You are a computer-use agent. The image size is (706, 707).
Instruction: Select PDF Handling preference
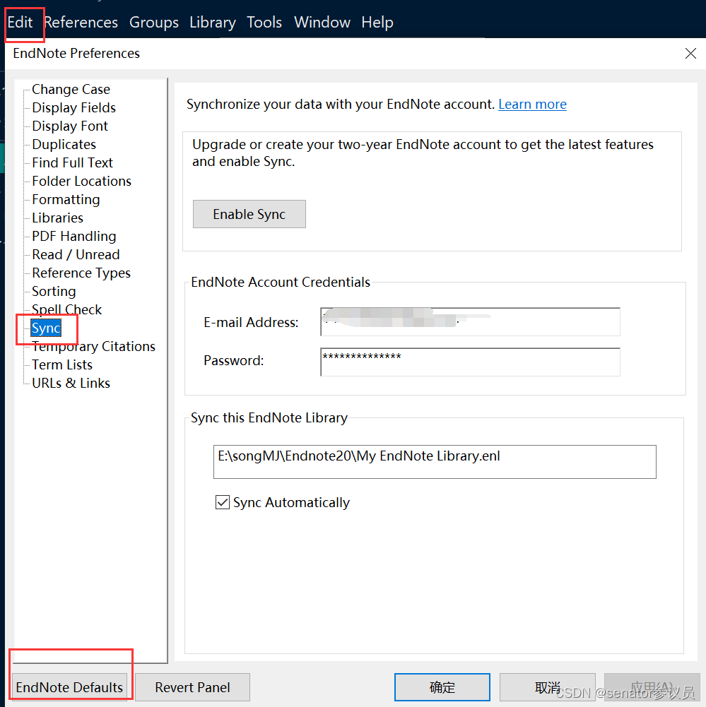click(74, 237)
